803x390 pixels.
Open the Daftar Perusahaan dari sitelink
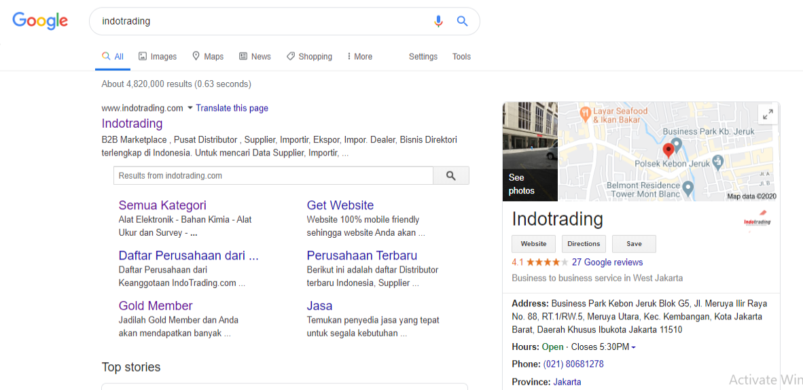188,255
